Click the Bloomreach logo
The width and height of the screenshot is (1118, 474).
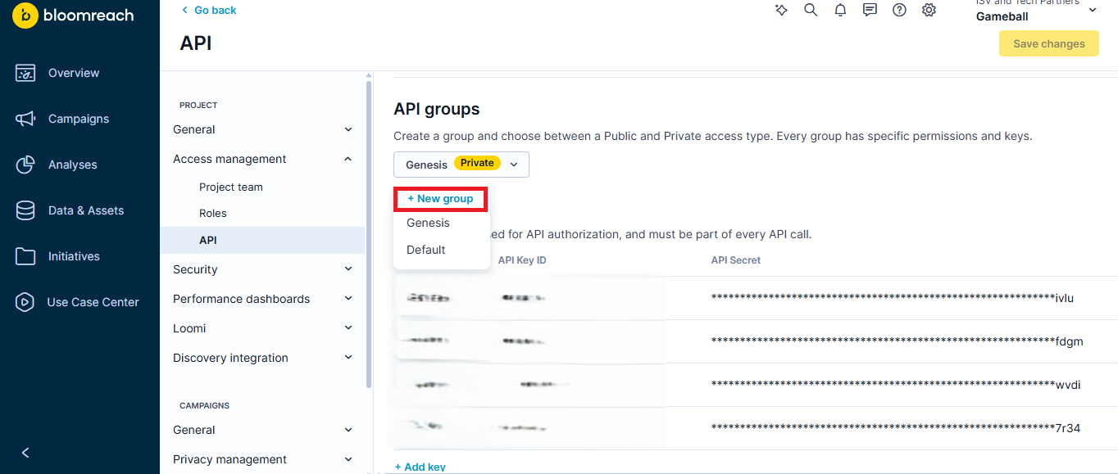(x=74, y=15)
